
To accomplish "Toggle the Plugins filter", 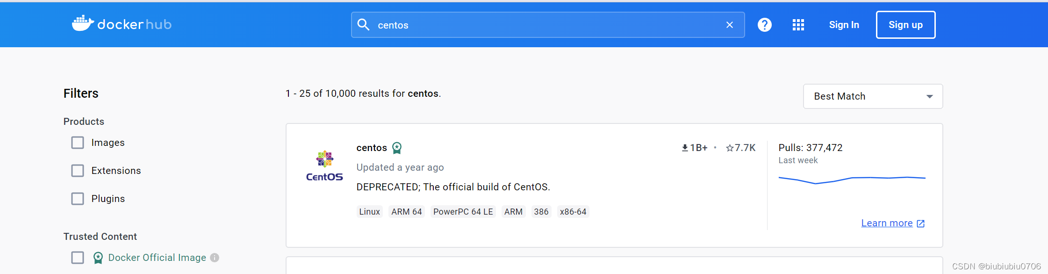I will coord(78,199).
